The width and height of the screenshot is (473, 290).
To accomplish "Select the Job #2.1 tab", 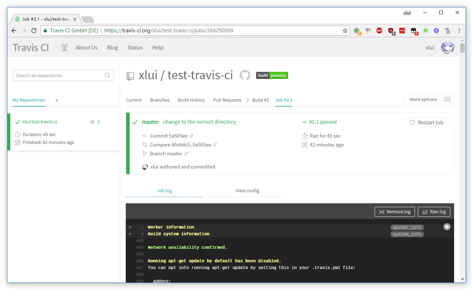I will point(284,100).
